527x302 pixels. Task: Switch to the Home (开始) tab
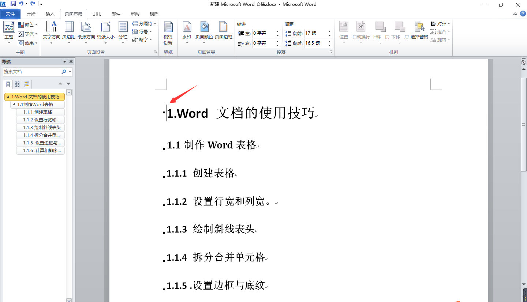pos(31,14)
